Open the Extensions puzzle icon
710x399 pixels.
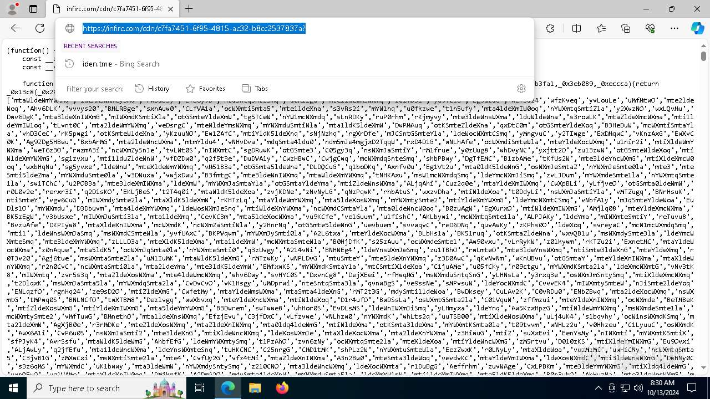pyautogui.click(x=550, y=28)
